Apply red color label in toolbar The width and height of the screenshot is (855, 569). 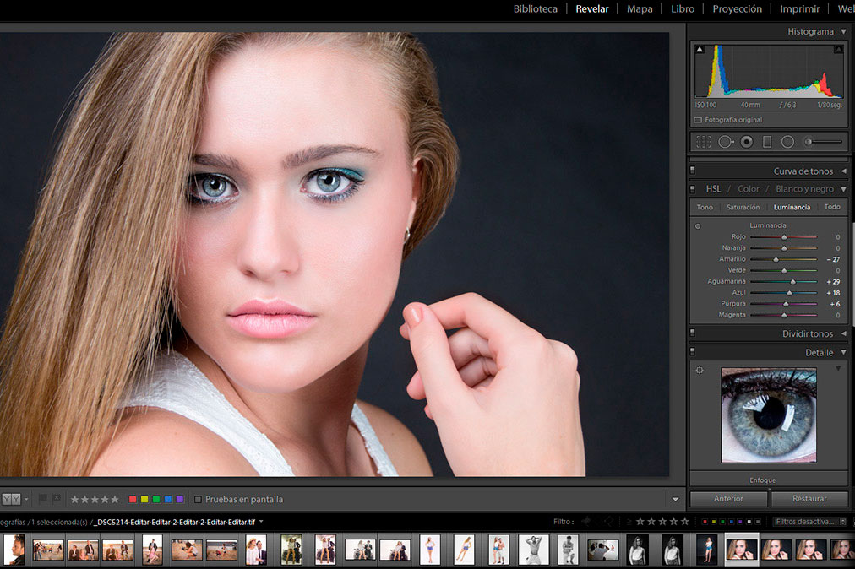[133, 499]
